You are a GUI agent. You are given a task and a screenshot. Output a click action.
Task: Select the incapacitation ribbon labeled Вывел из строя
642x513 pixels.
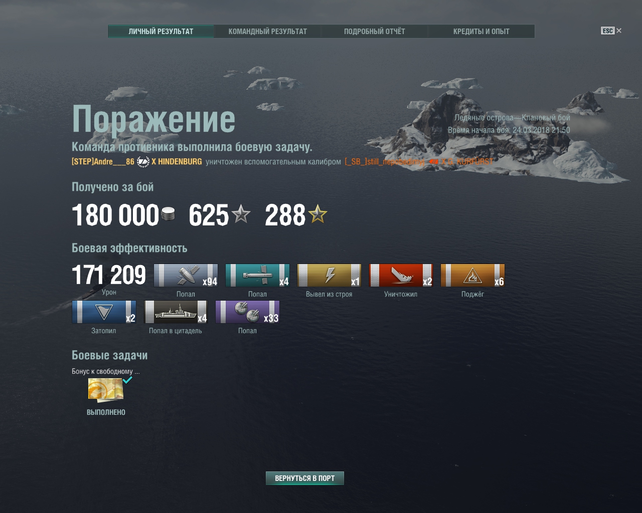pos(329,275)
